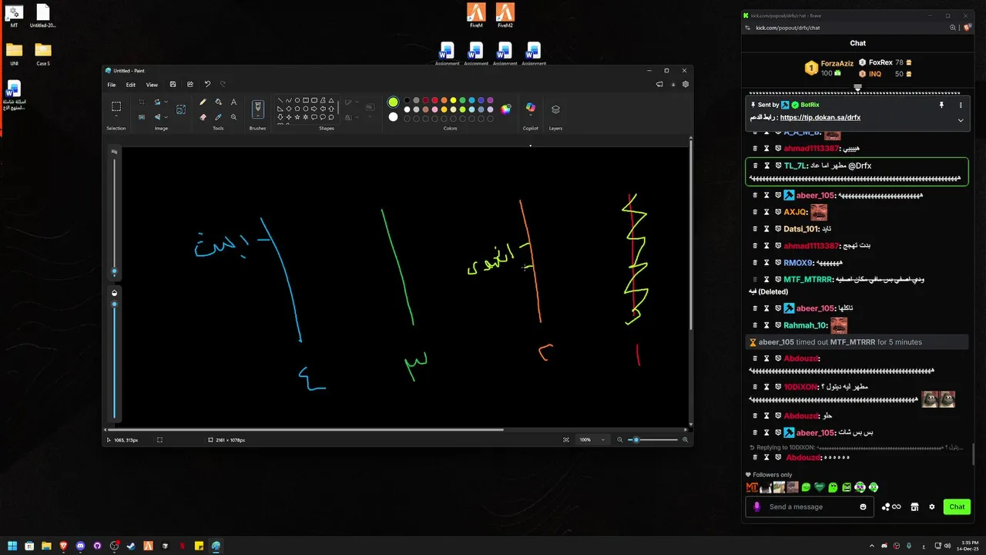Click the ForzaAziz leaderboard name

[837, 63]
